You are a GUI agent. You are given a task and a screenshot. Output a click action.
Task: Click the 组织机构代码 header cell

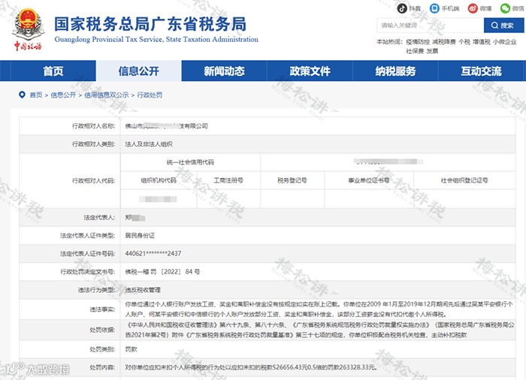[159, 180]
